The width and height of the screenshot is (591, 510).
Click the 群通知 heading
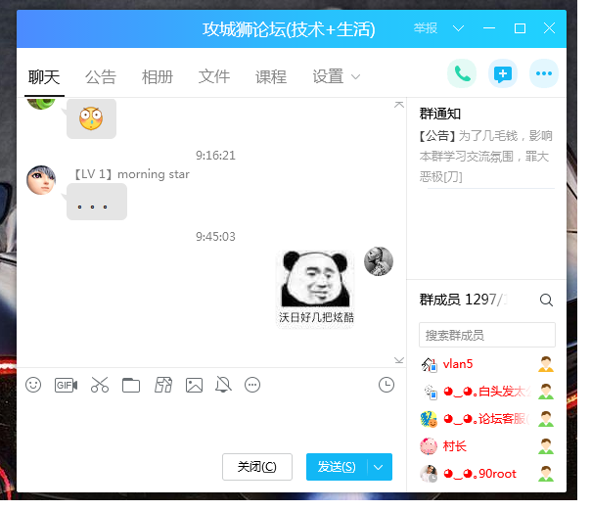[x=440, y=114]
